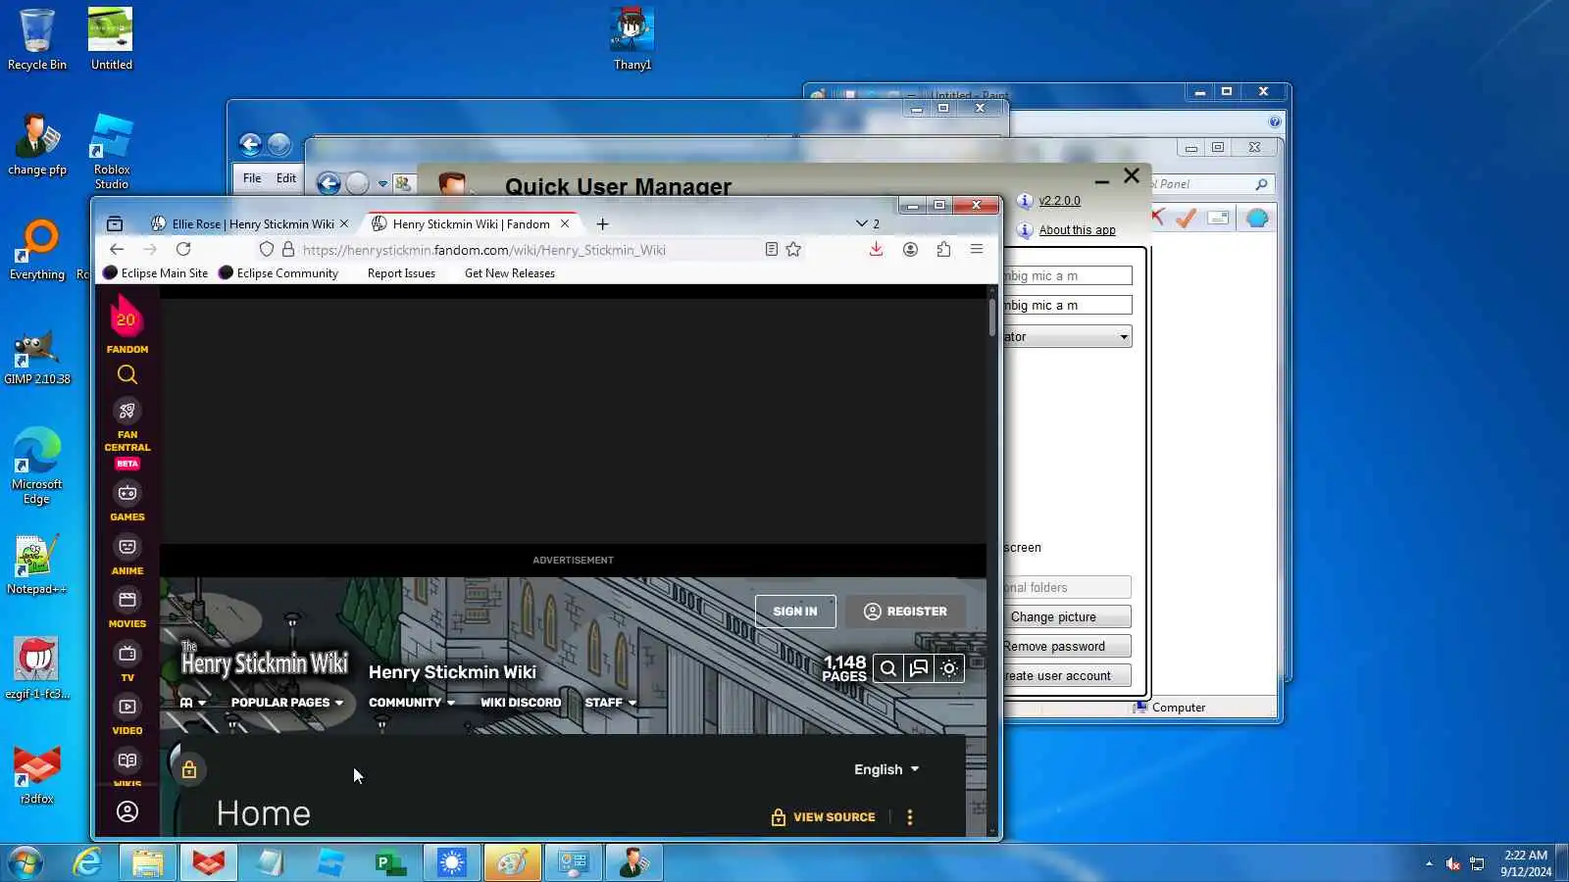Click the Sign In button on the wiki
The width and height of the screenshot is (1569, 882).
point(795,612)
